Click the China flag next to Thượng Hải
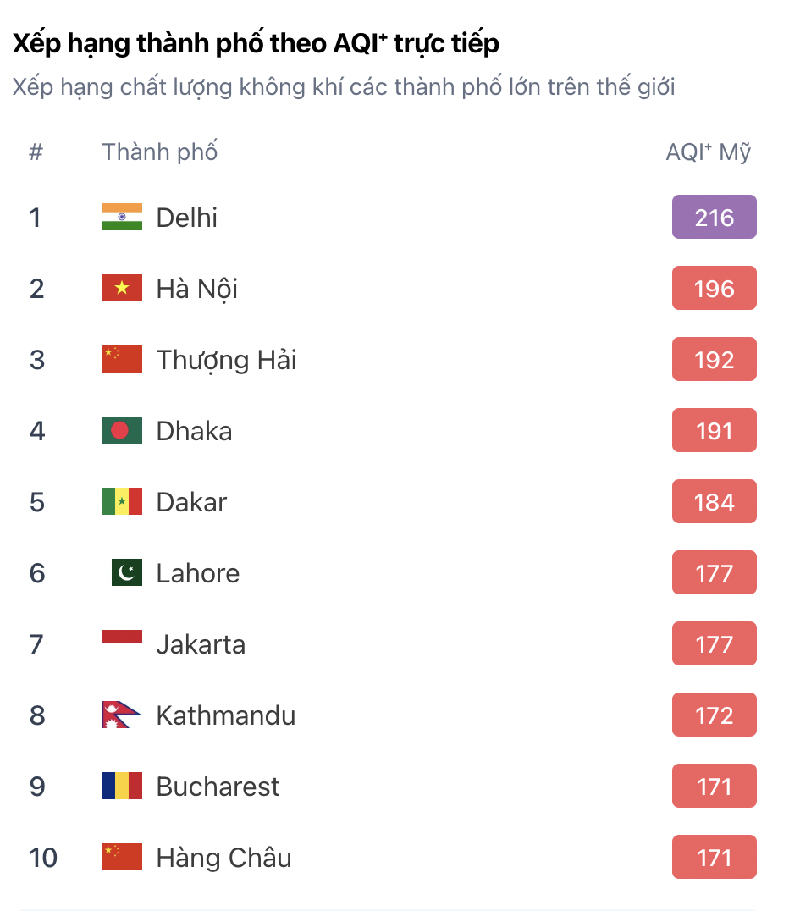Viewport: 789px width, 911px height. click(121, 358)
